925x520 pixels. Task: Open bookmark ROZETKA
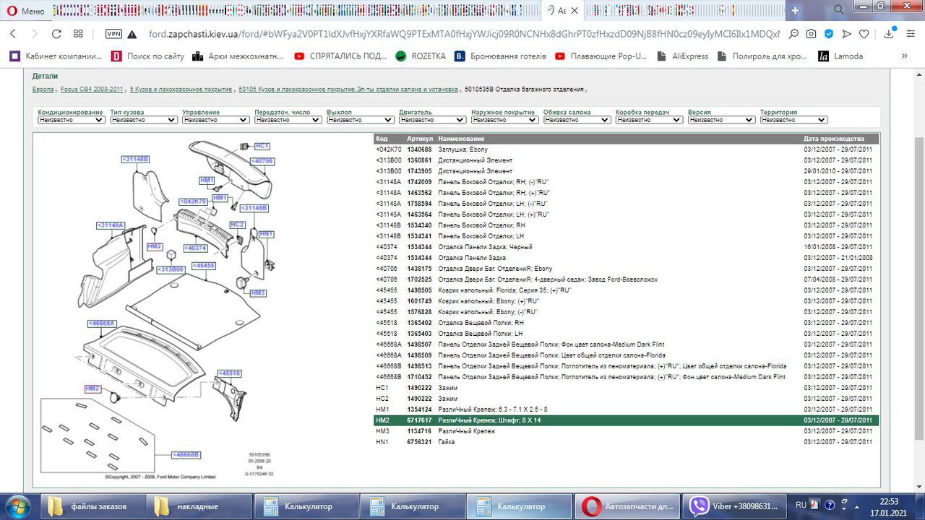click(421, 56)
